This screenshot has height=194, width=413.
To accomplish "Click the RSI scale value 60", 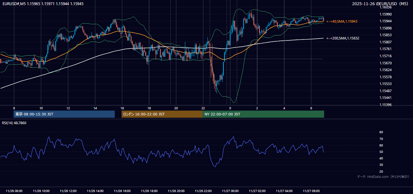I will (381, 145).
